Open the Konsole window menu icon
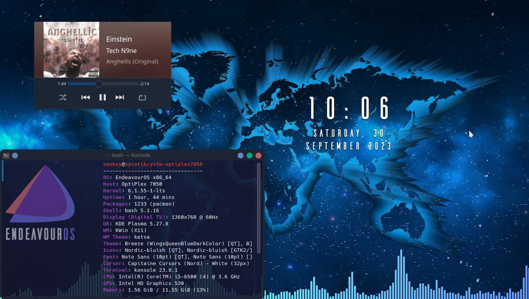 6,155
